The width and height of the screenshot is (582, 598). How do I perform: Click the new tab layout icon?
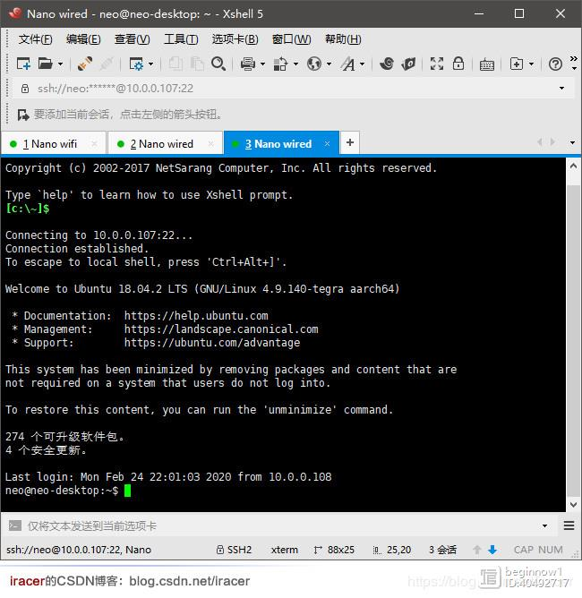click(x=517, y=64)
